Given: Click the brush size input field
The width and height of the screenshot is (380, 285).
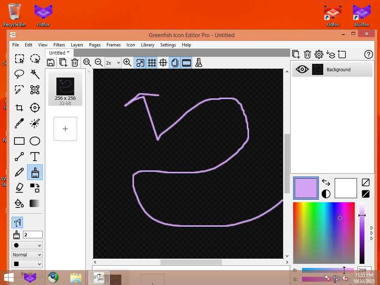Looking at the screenshot, I should 33,235.
